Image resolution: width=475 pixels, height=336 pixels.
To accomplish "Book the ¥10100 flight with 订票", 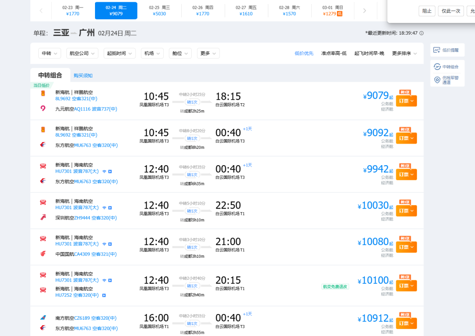I will [406, 286].
